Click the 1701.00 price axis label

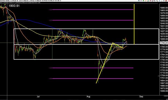pyautogui.click(x=164, y=78)
